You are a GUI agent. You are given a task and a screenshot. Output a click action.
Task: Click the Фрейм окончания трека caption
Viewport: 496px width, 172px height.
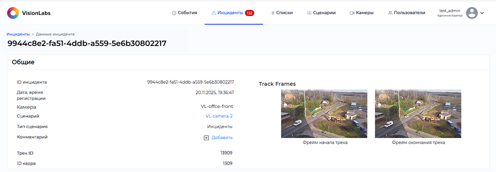(418, 142)
